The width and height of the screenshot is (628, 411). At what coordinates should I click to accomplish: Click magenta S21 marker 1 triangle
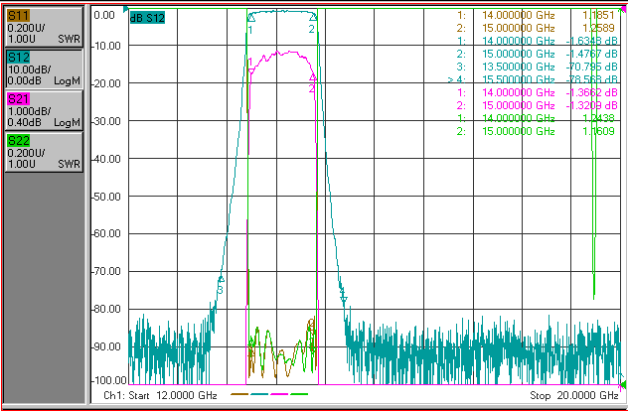tap(251, 70)
